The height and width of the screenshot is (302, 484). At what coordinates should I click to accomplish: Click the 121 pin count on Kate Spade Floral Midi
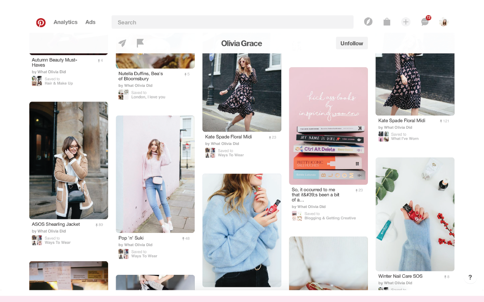coord(445,121)
